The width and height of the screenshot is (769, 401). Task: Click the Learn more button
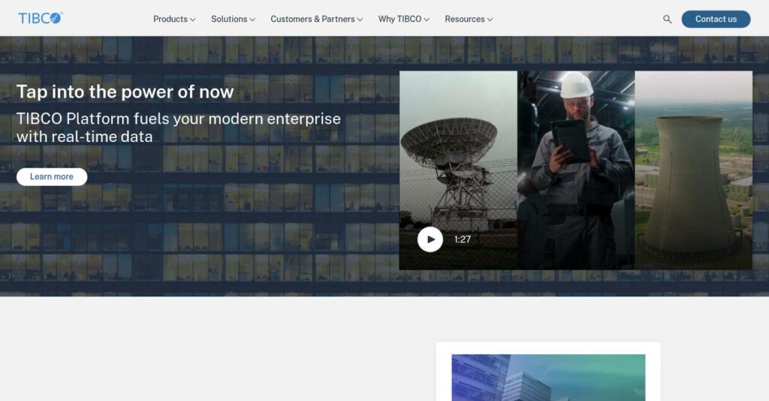click(52, 176)
